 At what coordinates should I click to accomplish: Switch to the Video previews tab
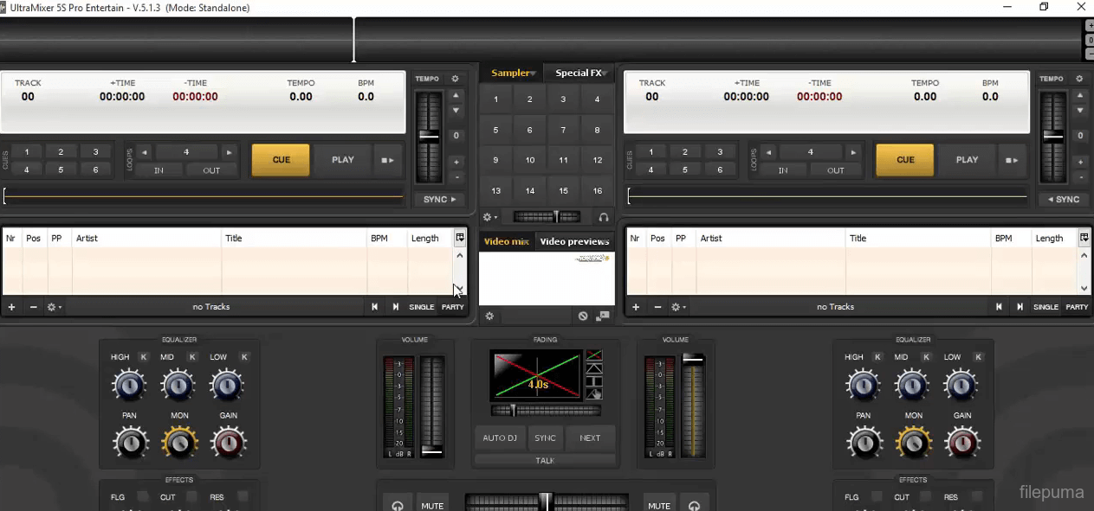(574, 241)
